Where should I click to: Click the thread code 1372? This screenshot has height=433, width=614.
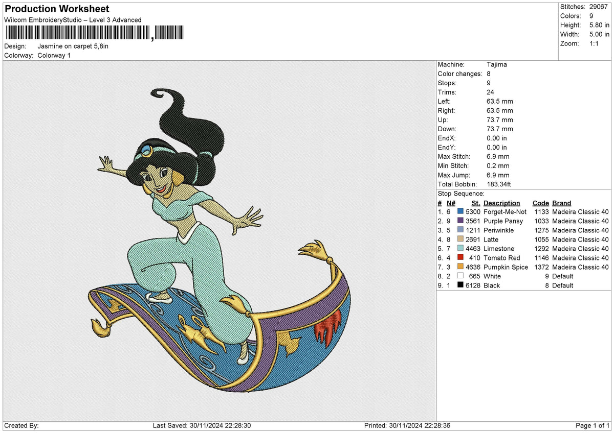point(541,267)
